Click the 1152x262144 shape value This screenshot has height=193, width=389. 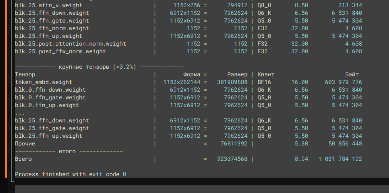[x=182, y=82]
